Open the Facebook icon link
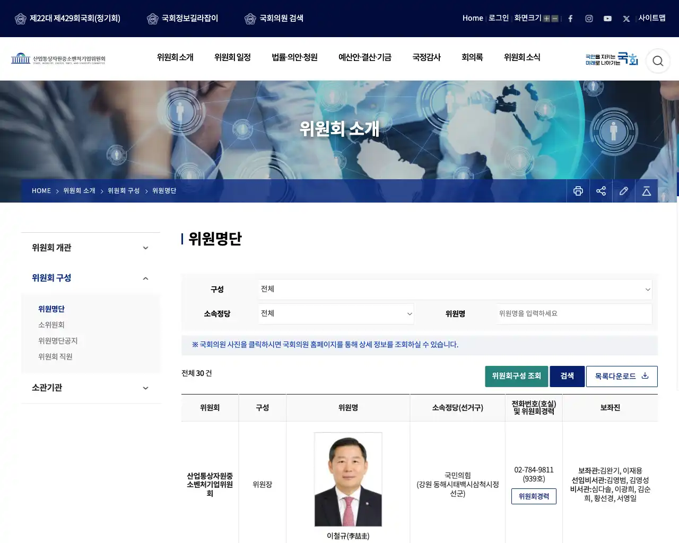 pos(570,19)
